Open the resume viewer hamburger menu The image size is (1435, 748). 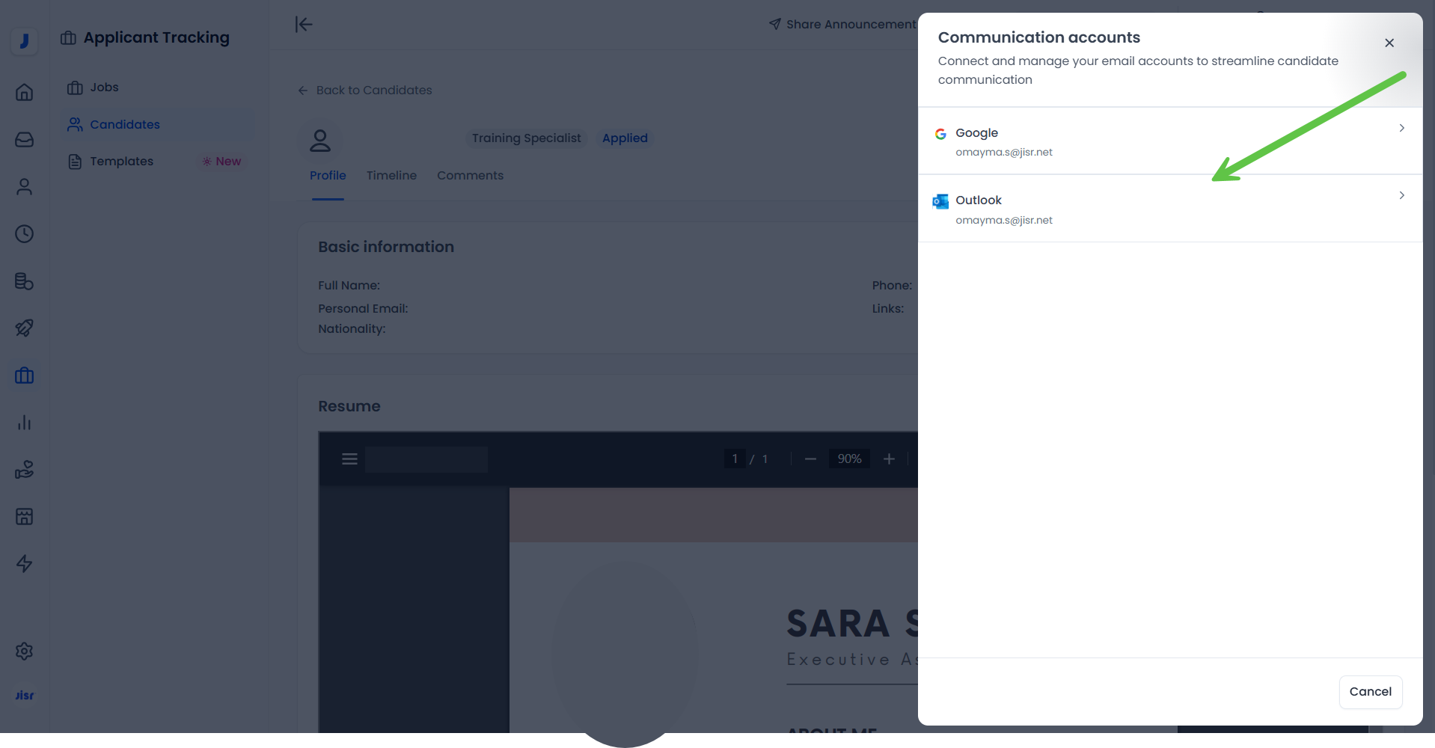click(349, 459)
